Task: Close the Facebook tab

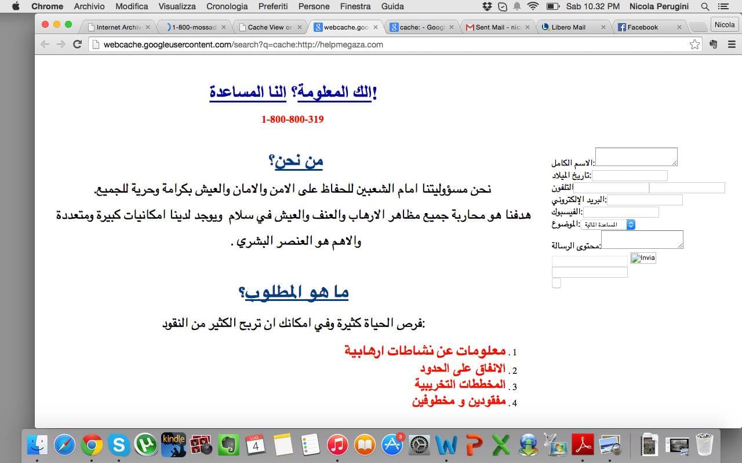Action: [x=679, y=27]
